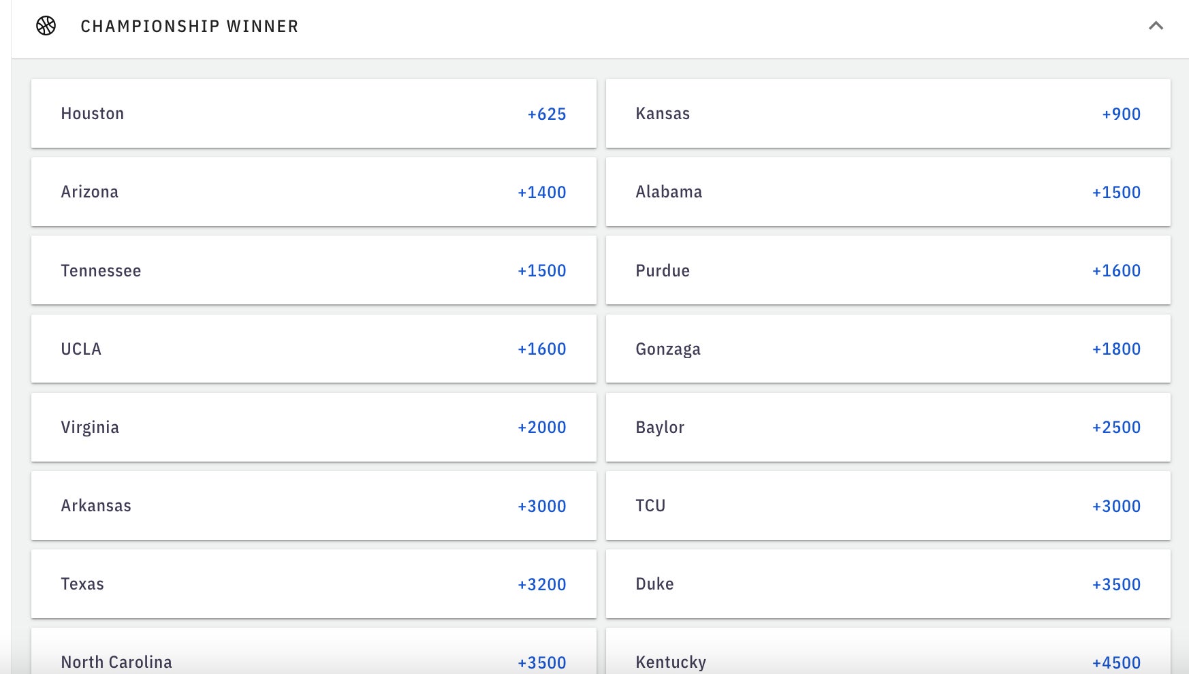Viewport: 1189px width, 674px height.
Task: Select Tennessee championship bet at +1500
Action: pos(313,270)
